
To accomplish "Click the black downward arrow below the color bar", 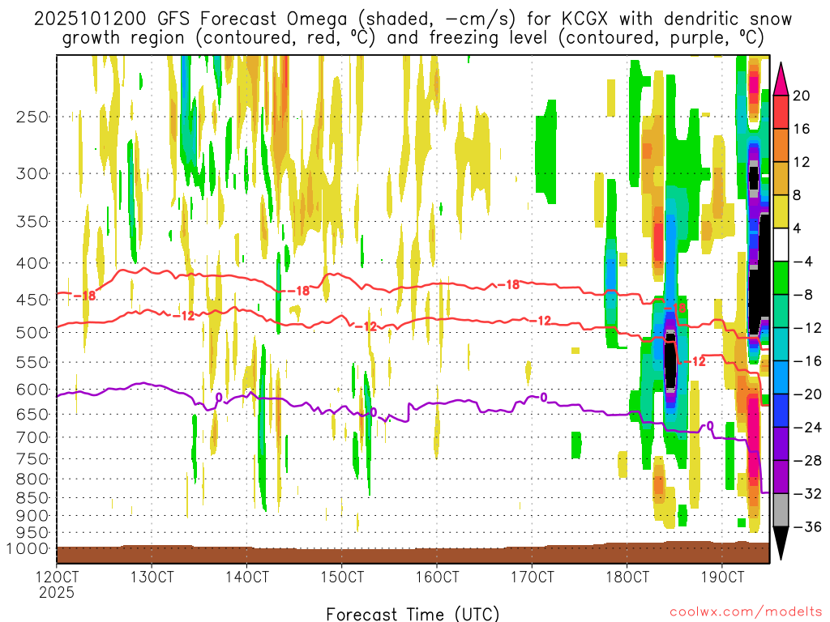I will 782,544.
